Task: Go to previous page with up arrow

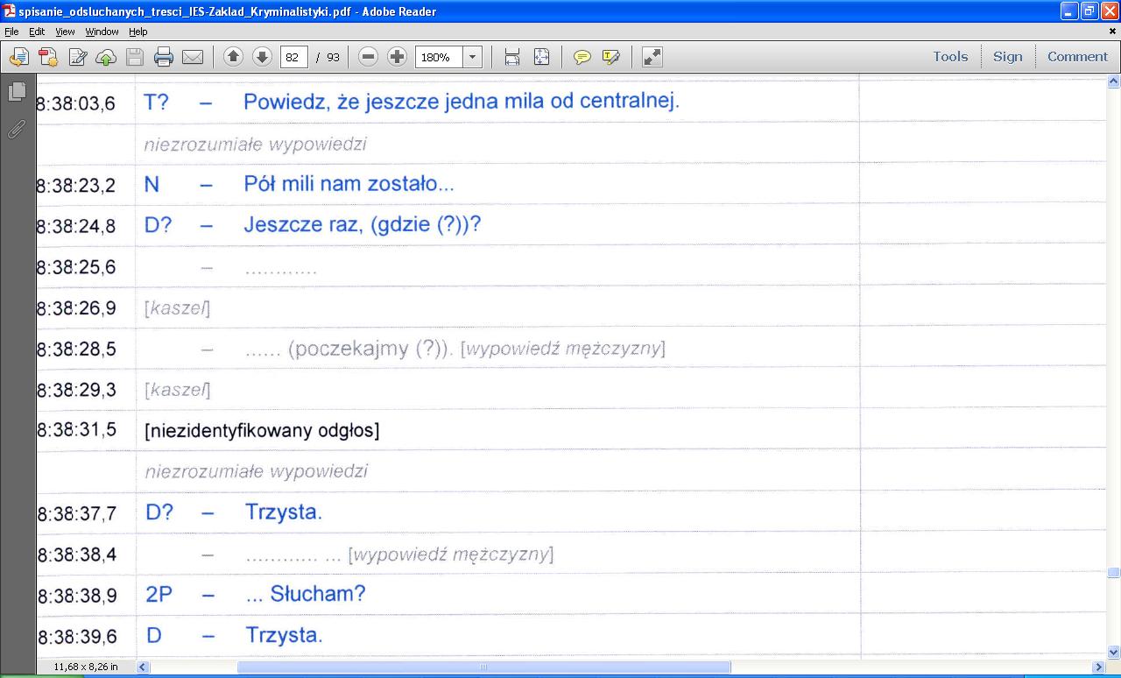Action: point(233,57)
